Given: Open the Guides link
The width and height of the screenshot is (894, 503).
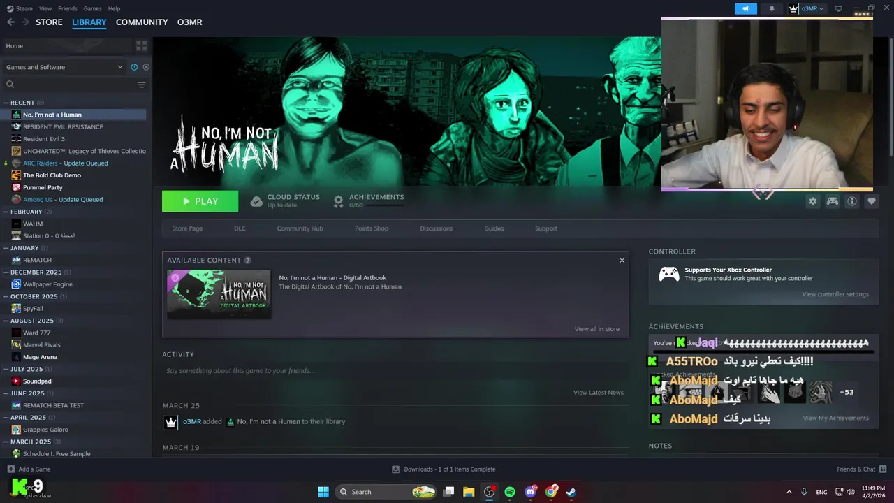Looking at the screenshot, I should pos(494,228).
